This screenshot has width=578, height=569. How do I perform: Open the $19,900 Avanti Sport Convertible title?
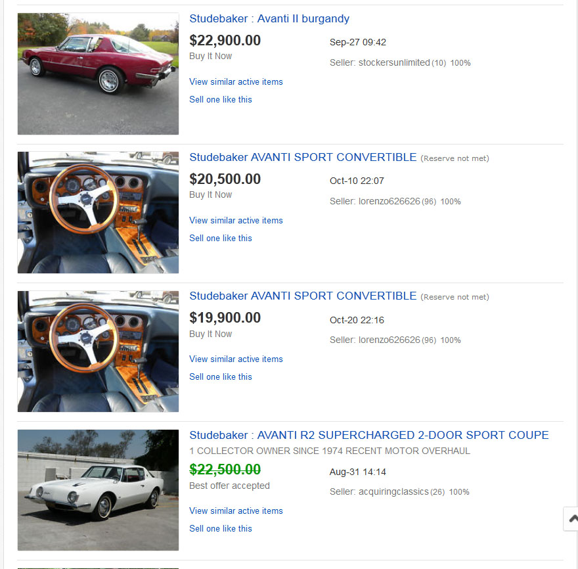coord(303,296)
